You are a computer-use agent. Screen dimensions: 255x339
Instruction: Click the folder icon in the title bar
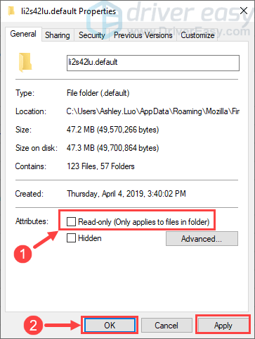pos(11,11)
